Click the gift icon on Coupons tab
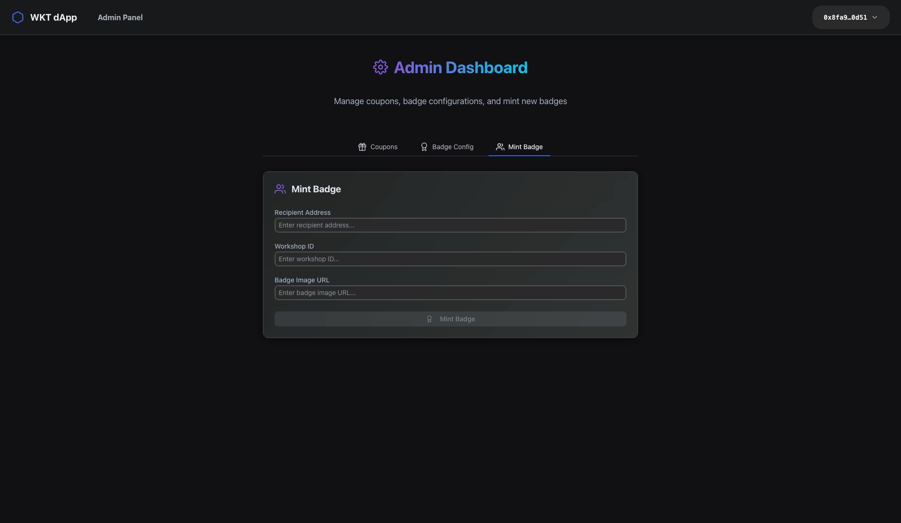Screen dimensions: 901x523 pyautogui.click(x=362, y=147)
